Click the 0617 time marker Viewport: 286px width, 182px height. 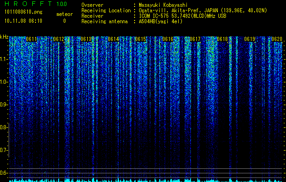pyautogui.click(x=195, y=39)
